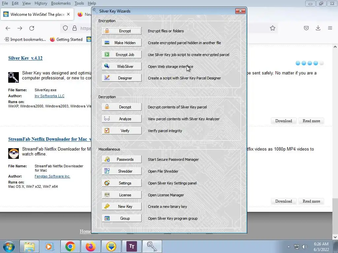Select the Welcome to WinSite tab
The image size is (338, 253).
(x=37, y=14)
